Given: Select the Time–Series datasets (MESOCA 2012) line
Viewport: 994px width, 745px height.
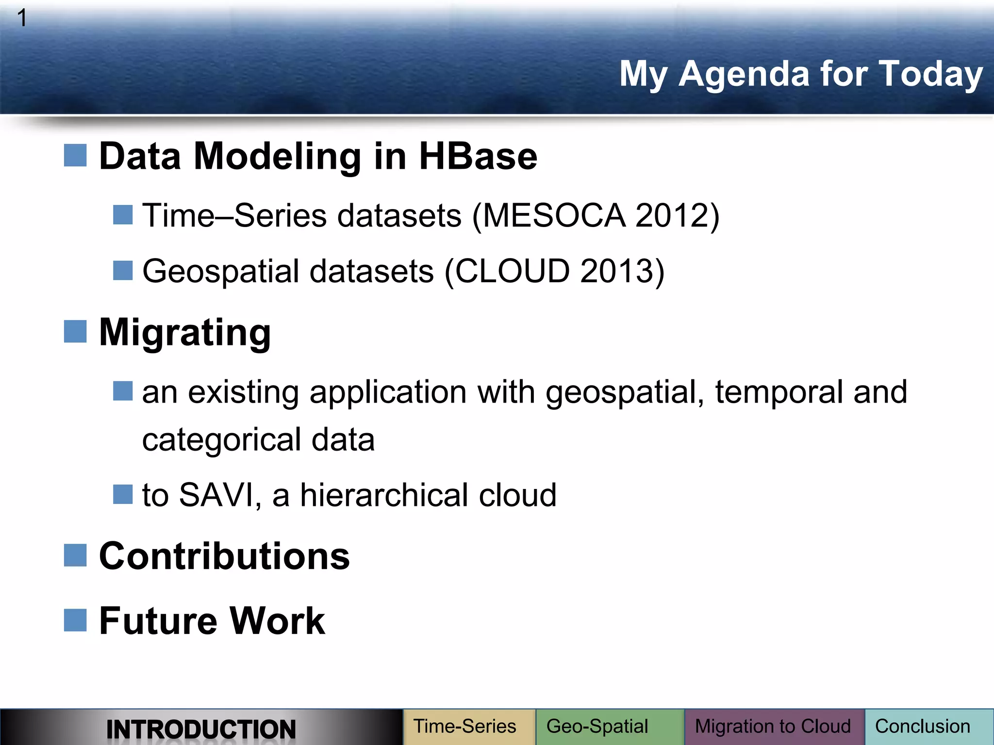Looking at the screenshot, I should [431, 216].
